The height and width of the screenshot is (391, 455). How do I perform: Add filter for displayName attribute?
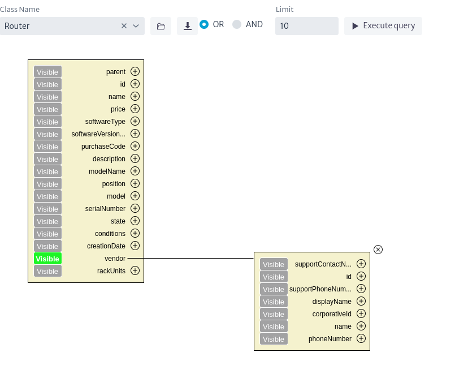click(361, 301)
